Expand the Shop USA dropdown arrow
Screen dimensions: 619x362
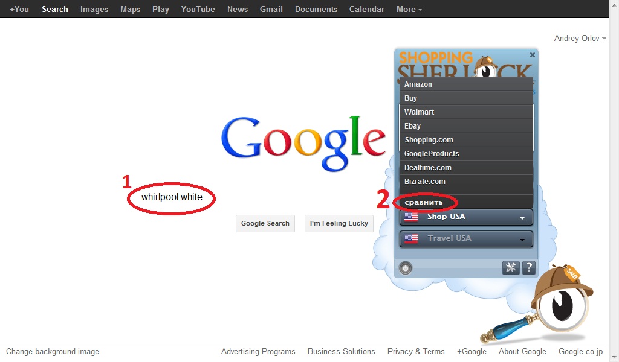[x=522, y=218]
